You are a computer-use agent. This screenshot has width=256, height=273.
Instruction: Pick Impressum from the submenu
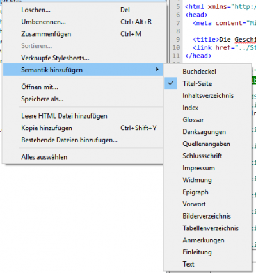[x=207, y=168]
